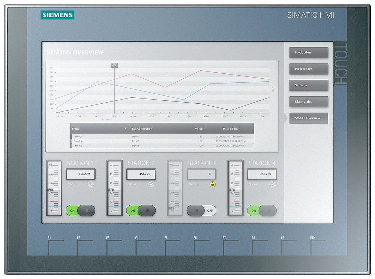The height and width of the screenshot is (279, 375).
Task: Select the Station Overview navigation entry
Action: [x=308, y=118]
